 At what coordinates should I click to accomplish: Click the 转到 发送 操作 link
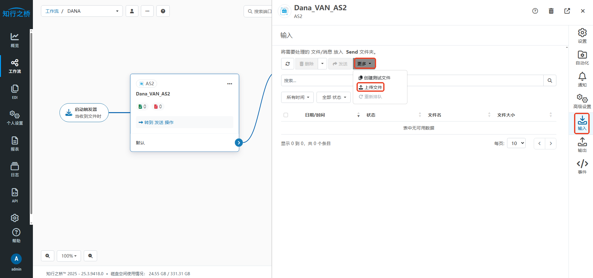coord(156,122)
